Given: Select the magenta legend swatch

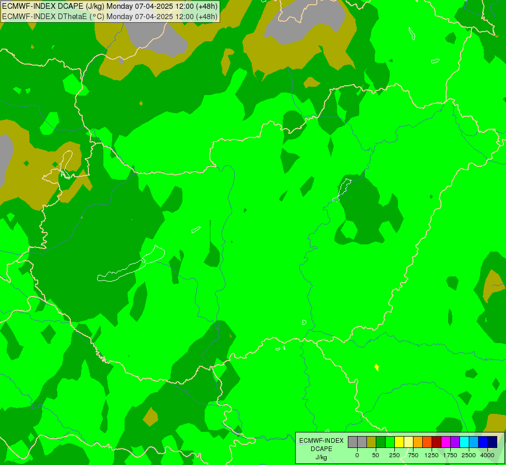Looking at the screenshot, I should tap(446, 442).
